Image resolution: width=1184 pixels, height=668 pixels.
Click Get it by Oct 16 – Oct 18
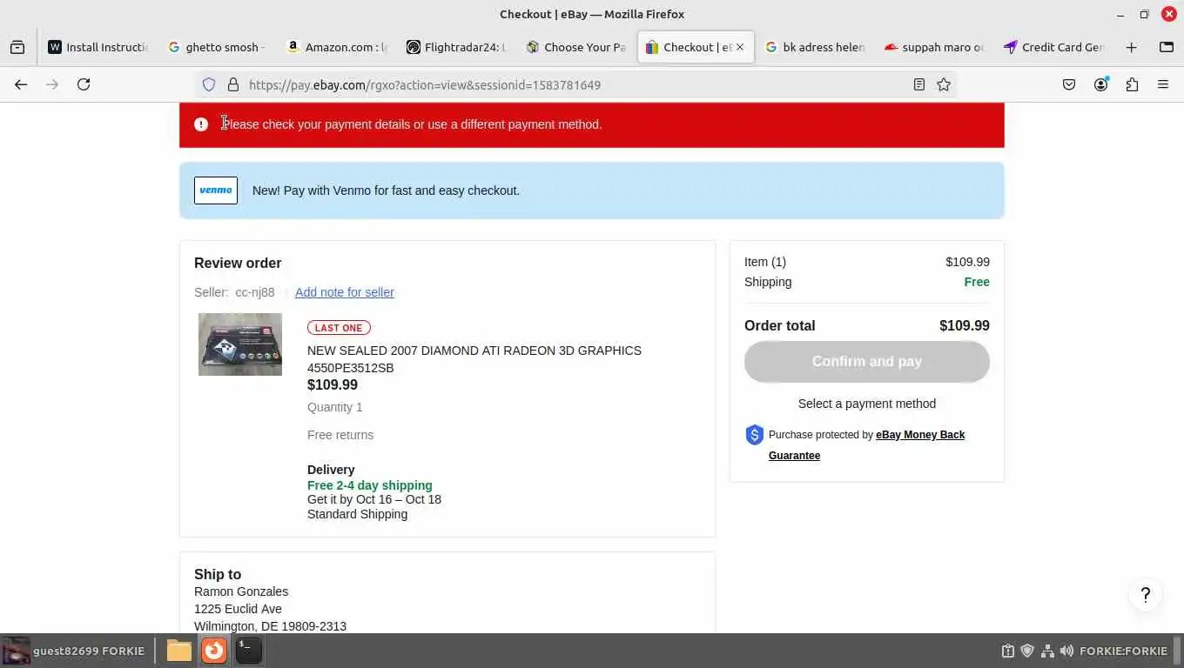pyautogui.click(x=374, y=499)
